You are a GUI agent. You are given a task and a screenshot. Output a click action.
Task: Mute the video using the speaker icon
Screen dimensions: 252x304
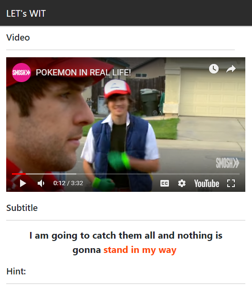coord(41,183)
